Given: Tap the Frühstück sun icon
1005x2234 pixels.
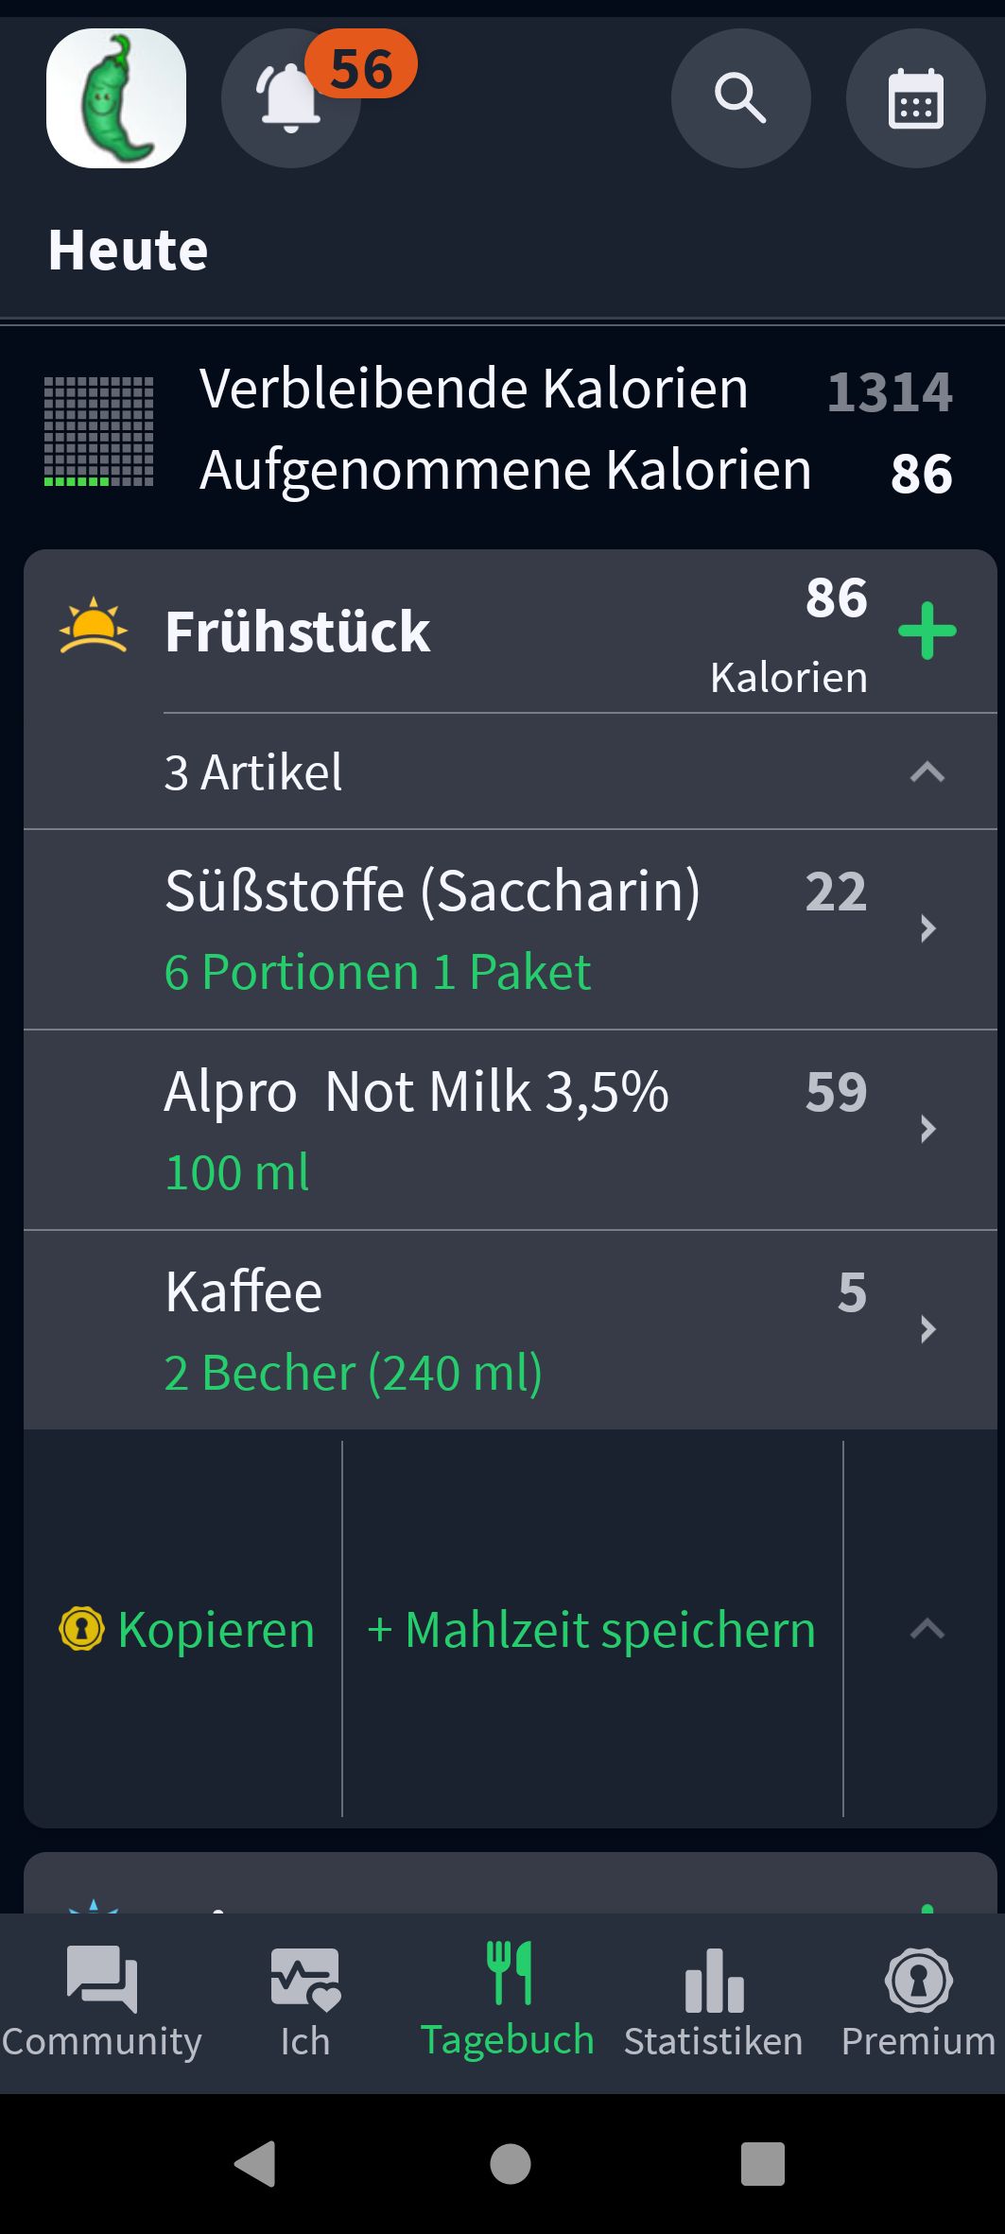Looking at the screenshot, I should tap(93, 627).
